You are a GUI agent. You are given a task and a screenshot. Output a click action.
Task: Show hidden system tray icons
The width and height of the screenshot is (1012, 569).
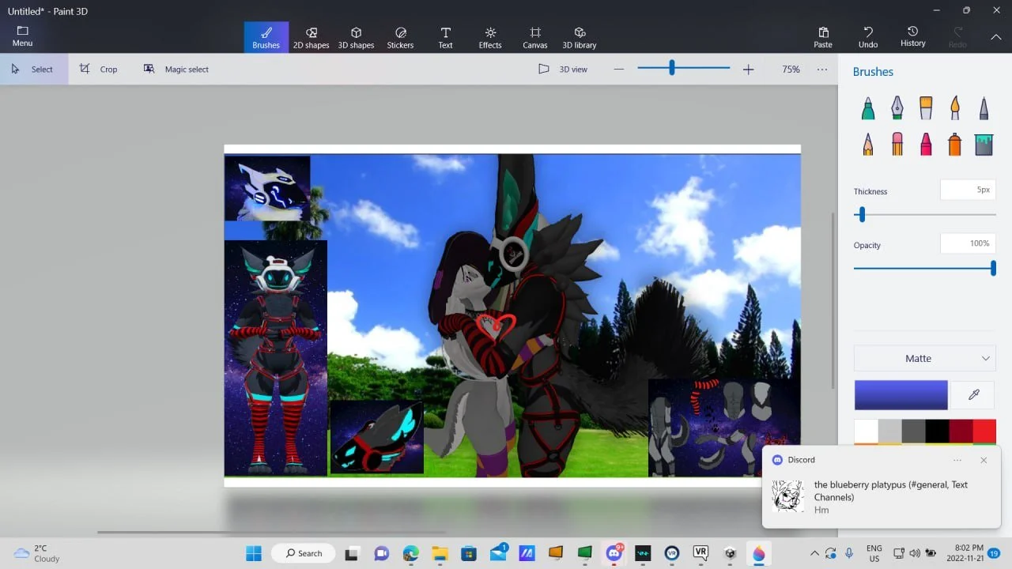[814, 553]
